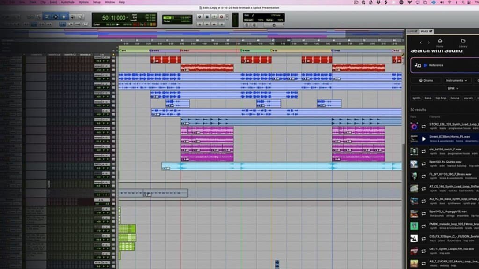The height and width of the screenshot is (269, 479).
Task: Click the back navigation arrow in Splice
Action: 421,42
